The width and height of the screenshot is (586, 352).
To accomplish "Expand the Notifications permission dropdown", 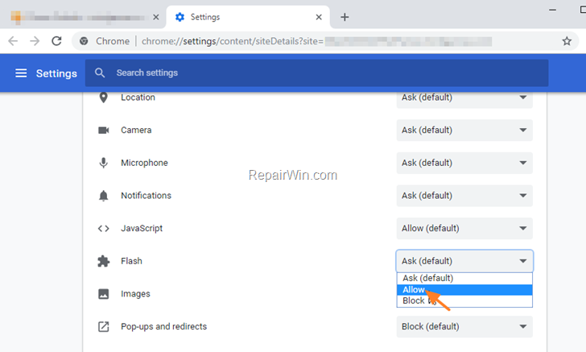I will pos(464,196).
